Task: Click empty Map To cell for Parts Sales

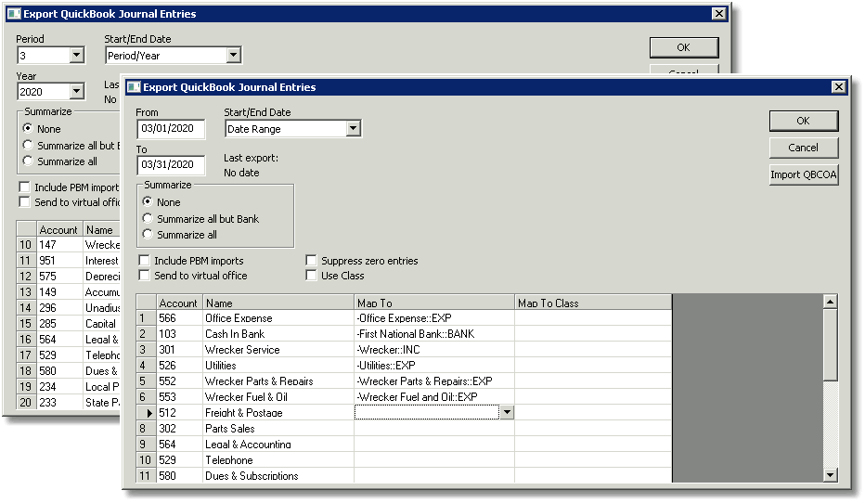Action: point(434,429)
